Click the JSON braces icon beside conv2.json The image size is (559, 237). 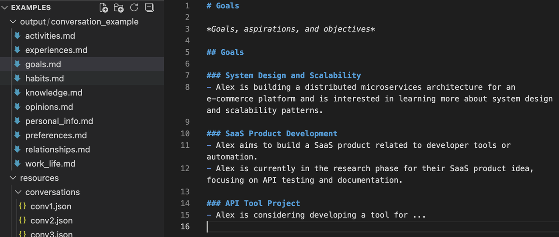tap(23, 220)
